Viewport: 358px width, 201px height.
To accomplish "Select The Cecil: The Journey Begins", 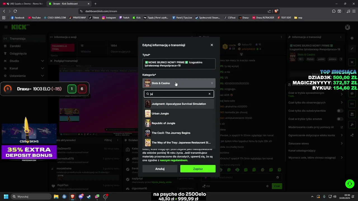I will [179, 133].
